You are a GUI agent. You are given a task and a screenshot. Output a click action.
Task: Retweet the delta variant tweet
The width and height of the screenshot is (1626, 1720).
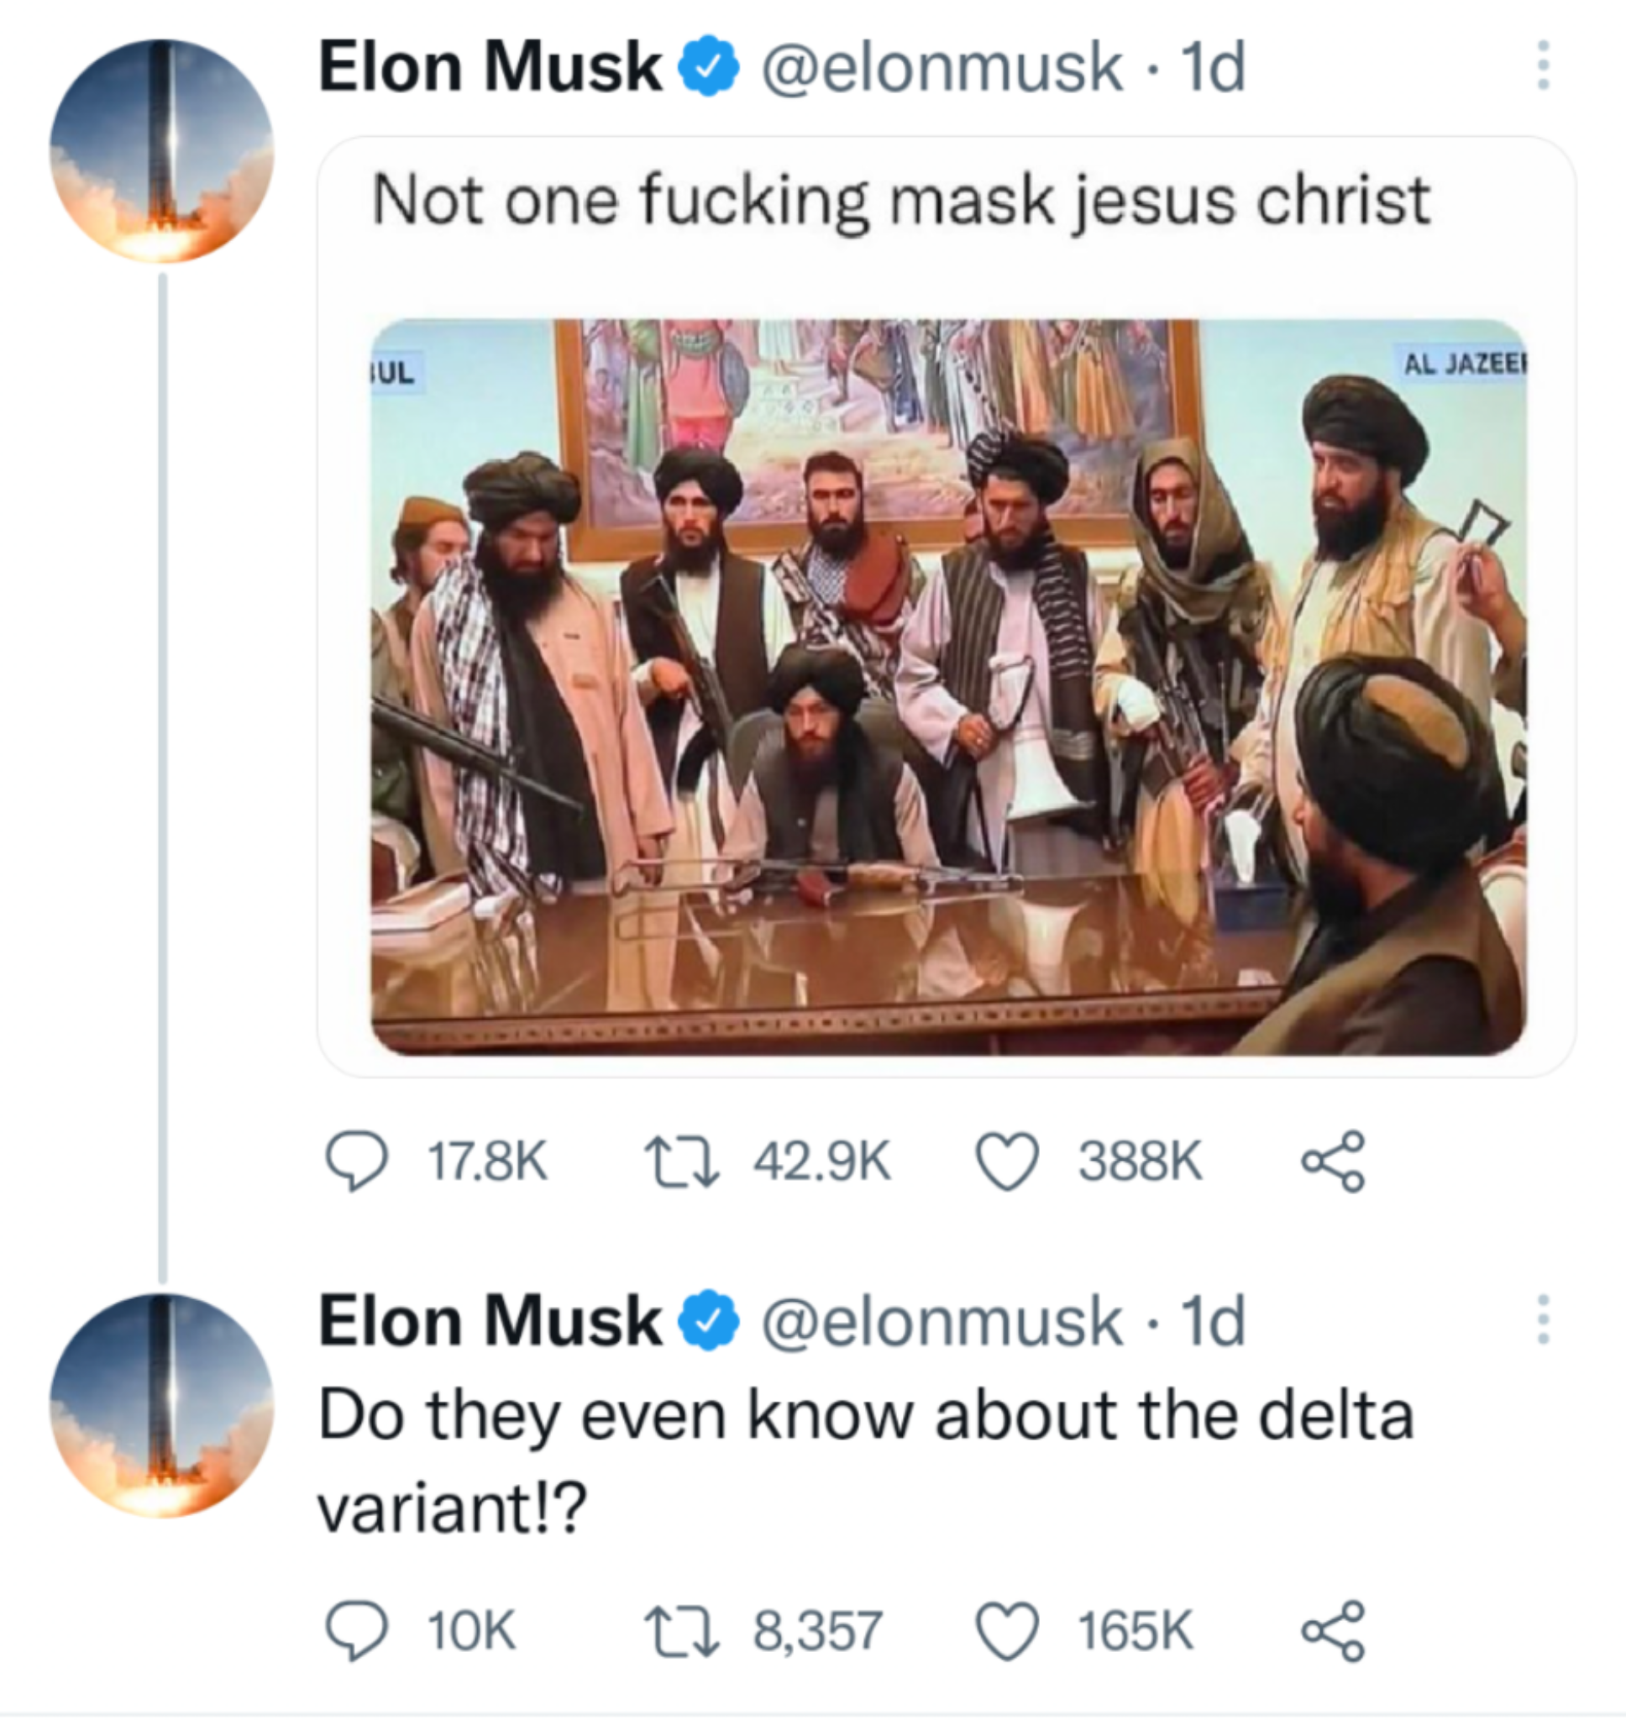click(680, 1631)
